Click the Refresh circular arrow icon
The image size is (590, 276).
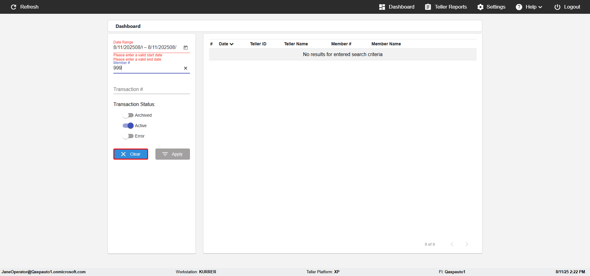coord(14,7)
